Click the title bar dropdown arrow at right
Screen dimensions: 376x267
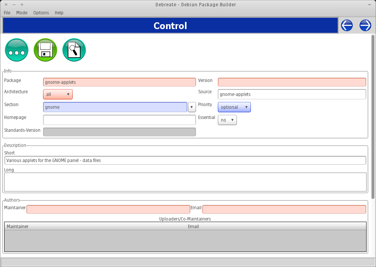pos(369,5)
